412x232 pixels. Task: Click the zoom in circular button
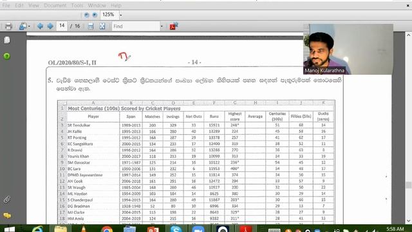point(95,15)
